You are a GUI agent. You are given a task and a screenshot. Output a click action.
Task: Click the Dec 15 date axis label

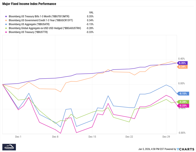[x=92, y=137]
